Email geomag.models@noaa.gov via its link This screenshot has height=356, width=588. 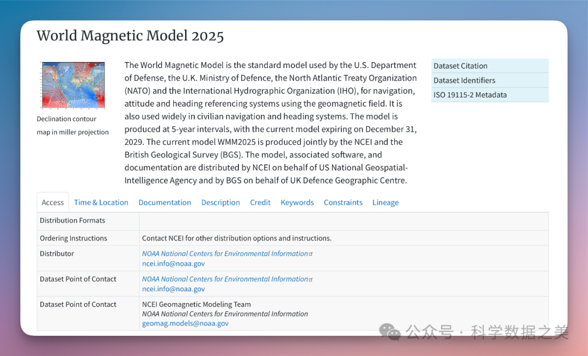tap(185, 323)
